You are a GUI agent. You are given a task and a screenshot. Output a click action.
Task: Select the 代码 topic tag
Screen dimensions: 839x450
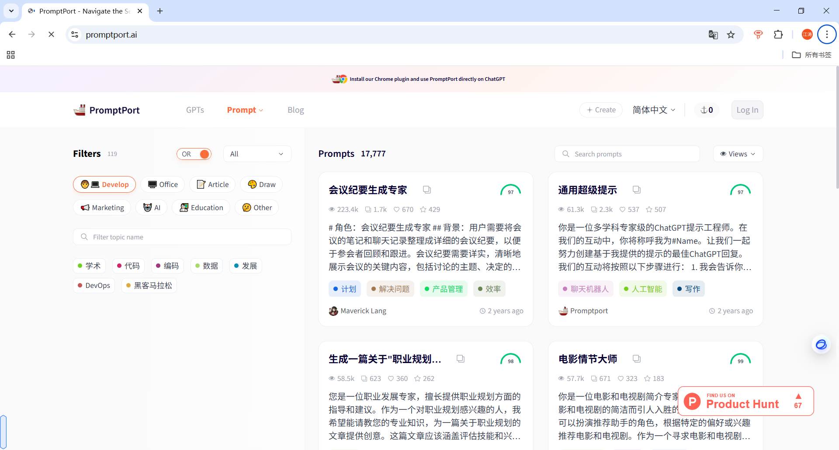128,266
